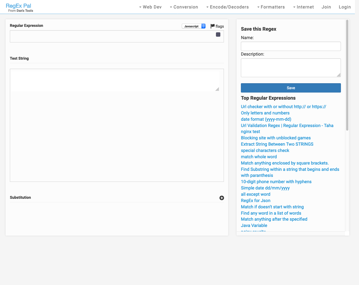Expand the Formatters menu
Screen dimensions: 359x285
[x=271, y=7]
